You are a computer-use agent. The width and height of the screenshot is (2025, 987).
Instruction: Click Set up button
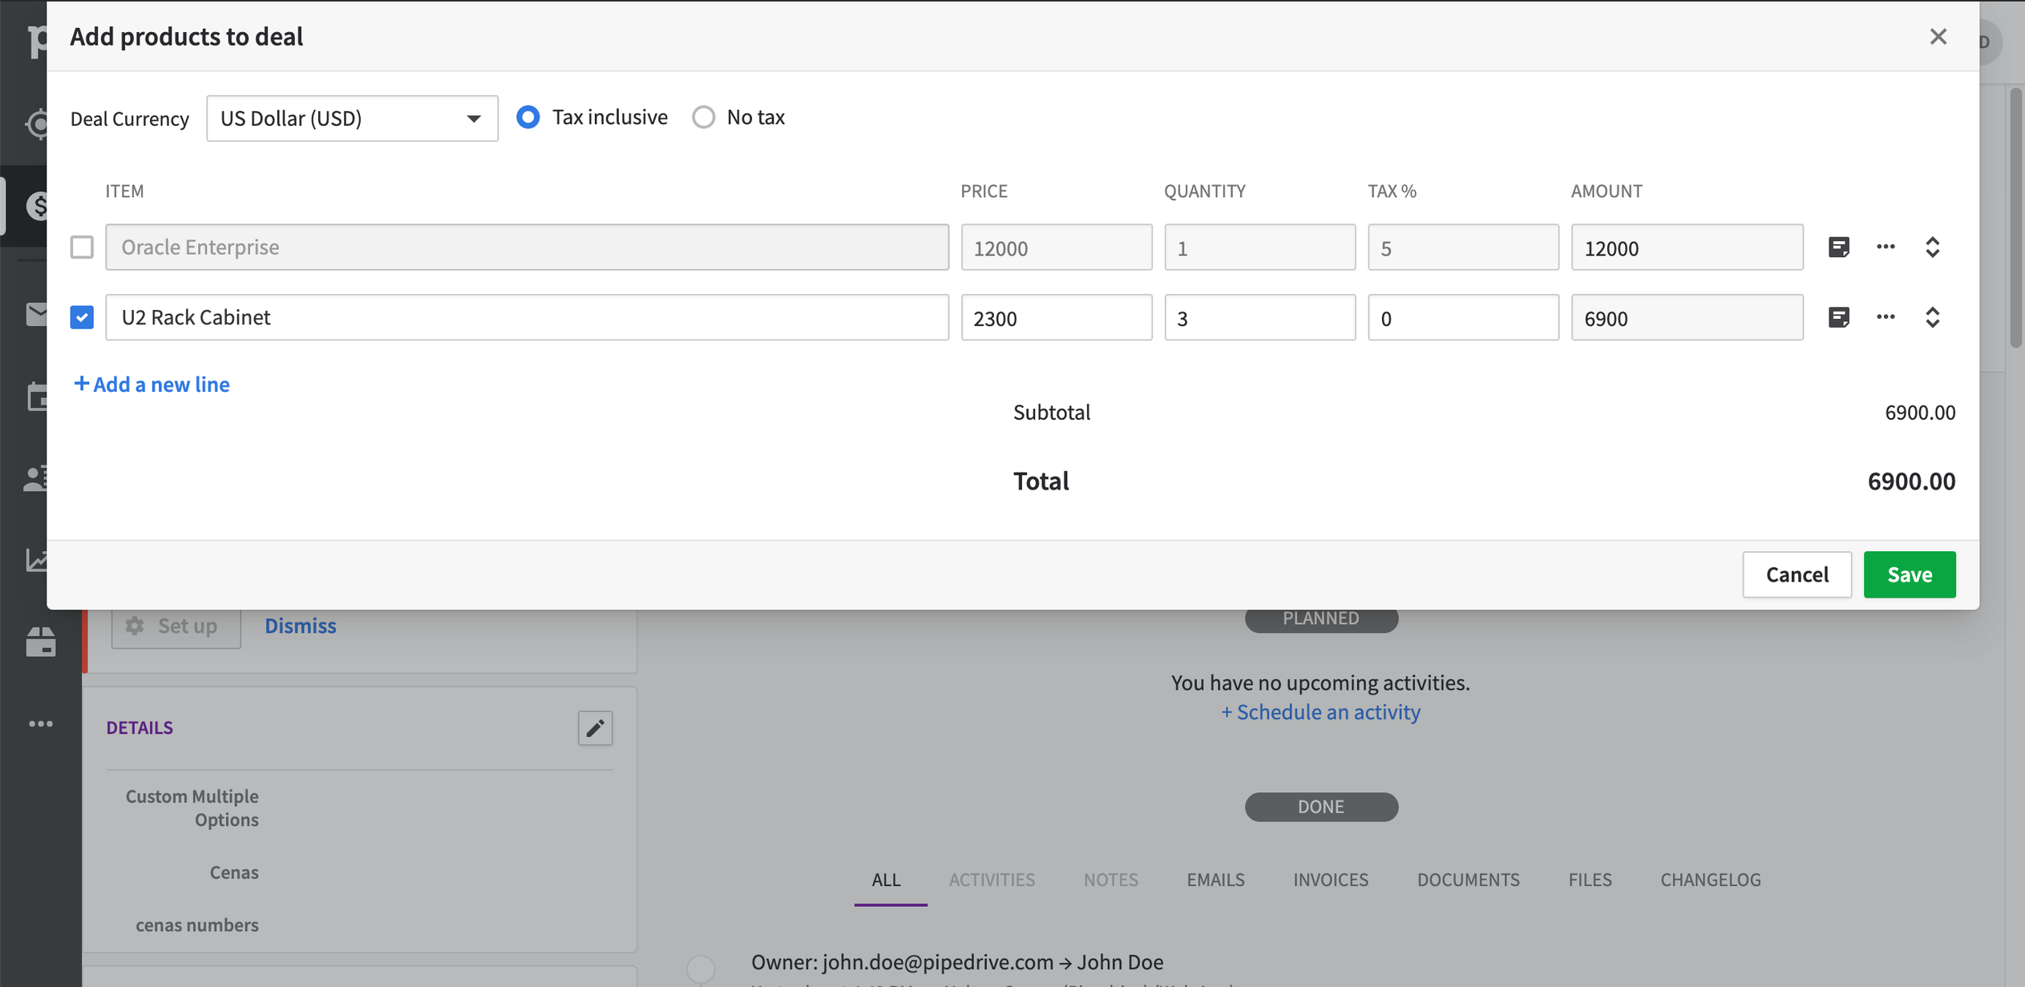pyautogui.click(x=176, y=626)
